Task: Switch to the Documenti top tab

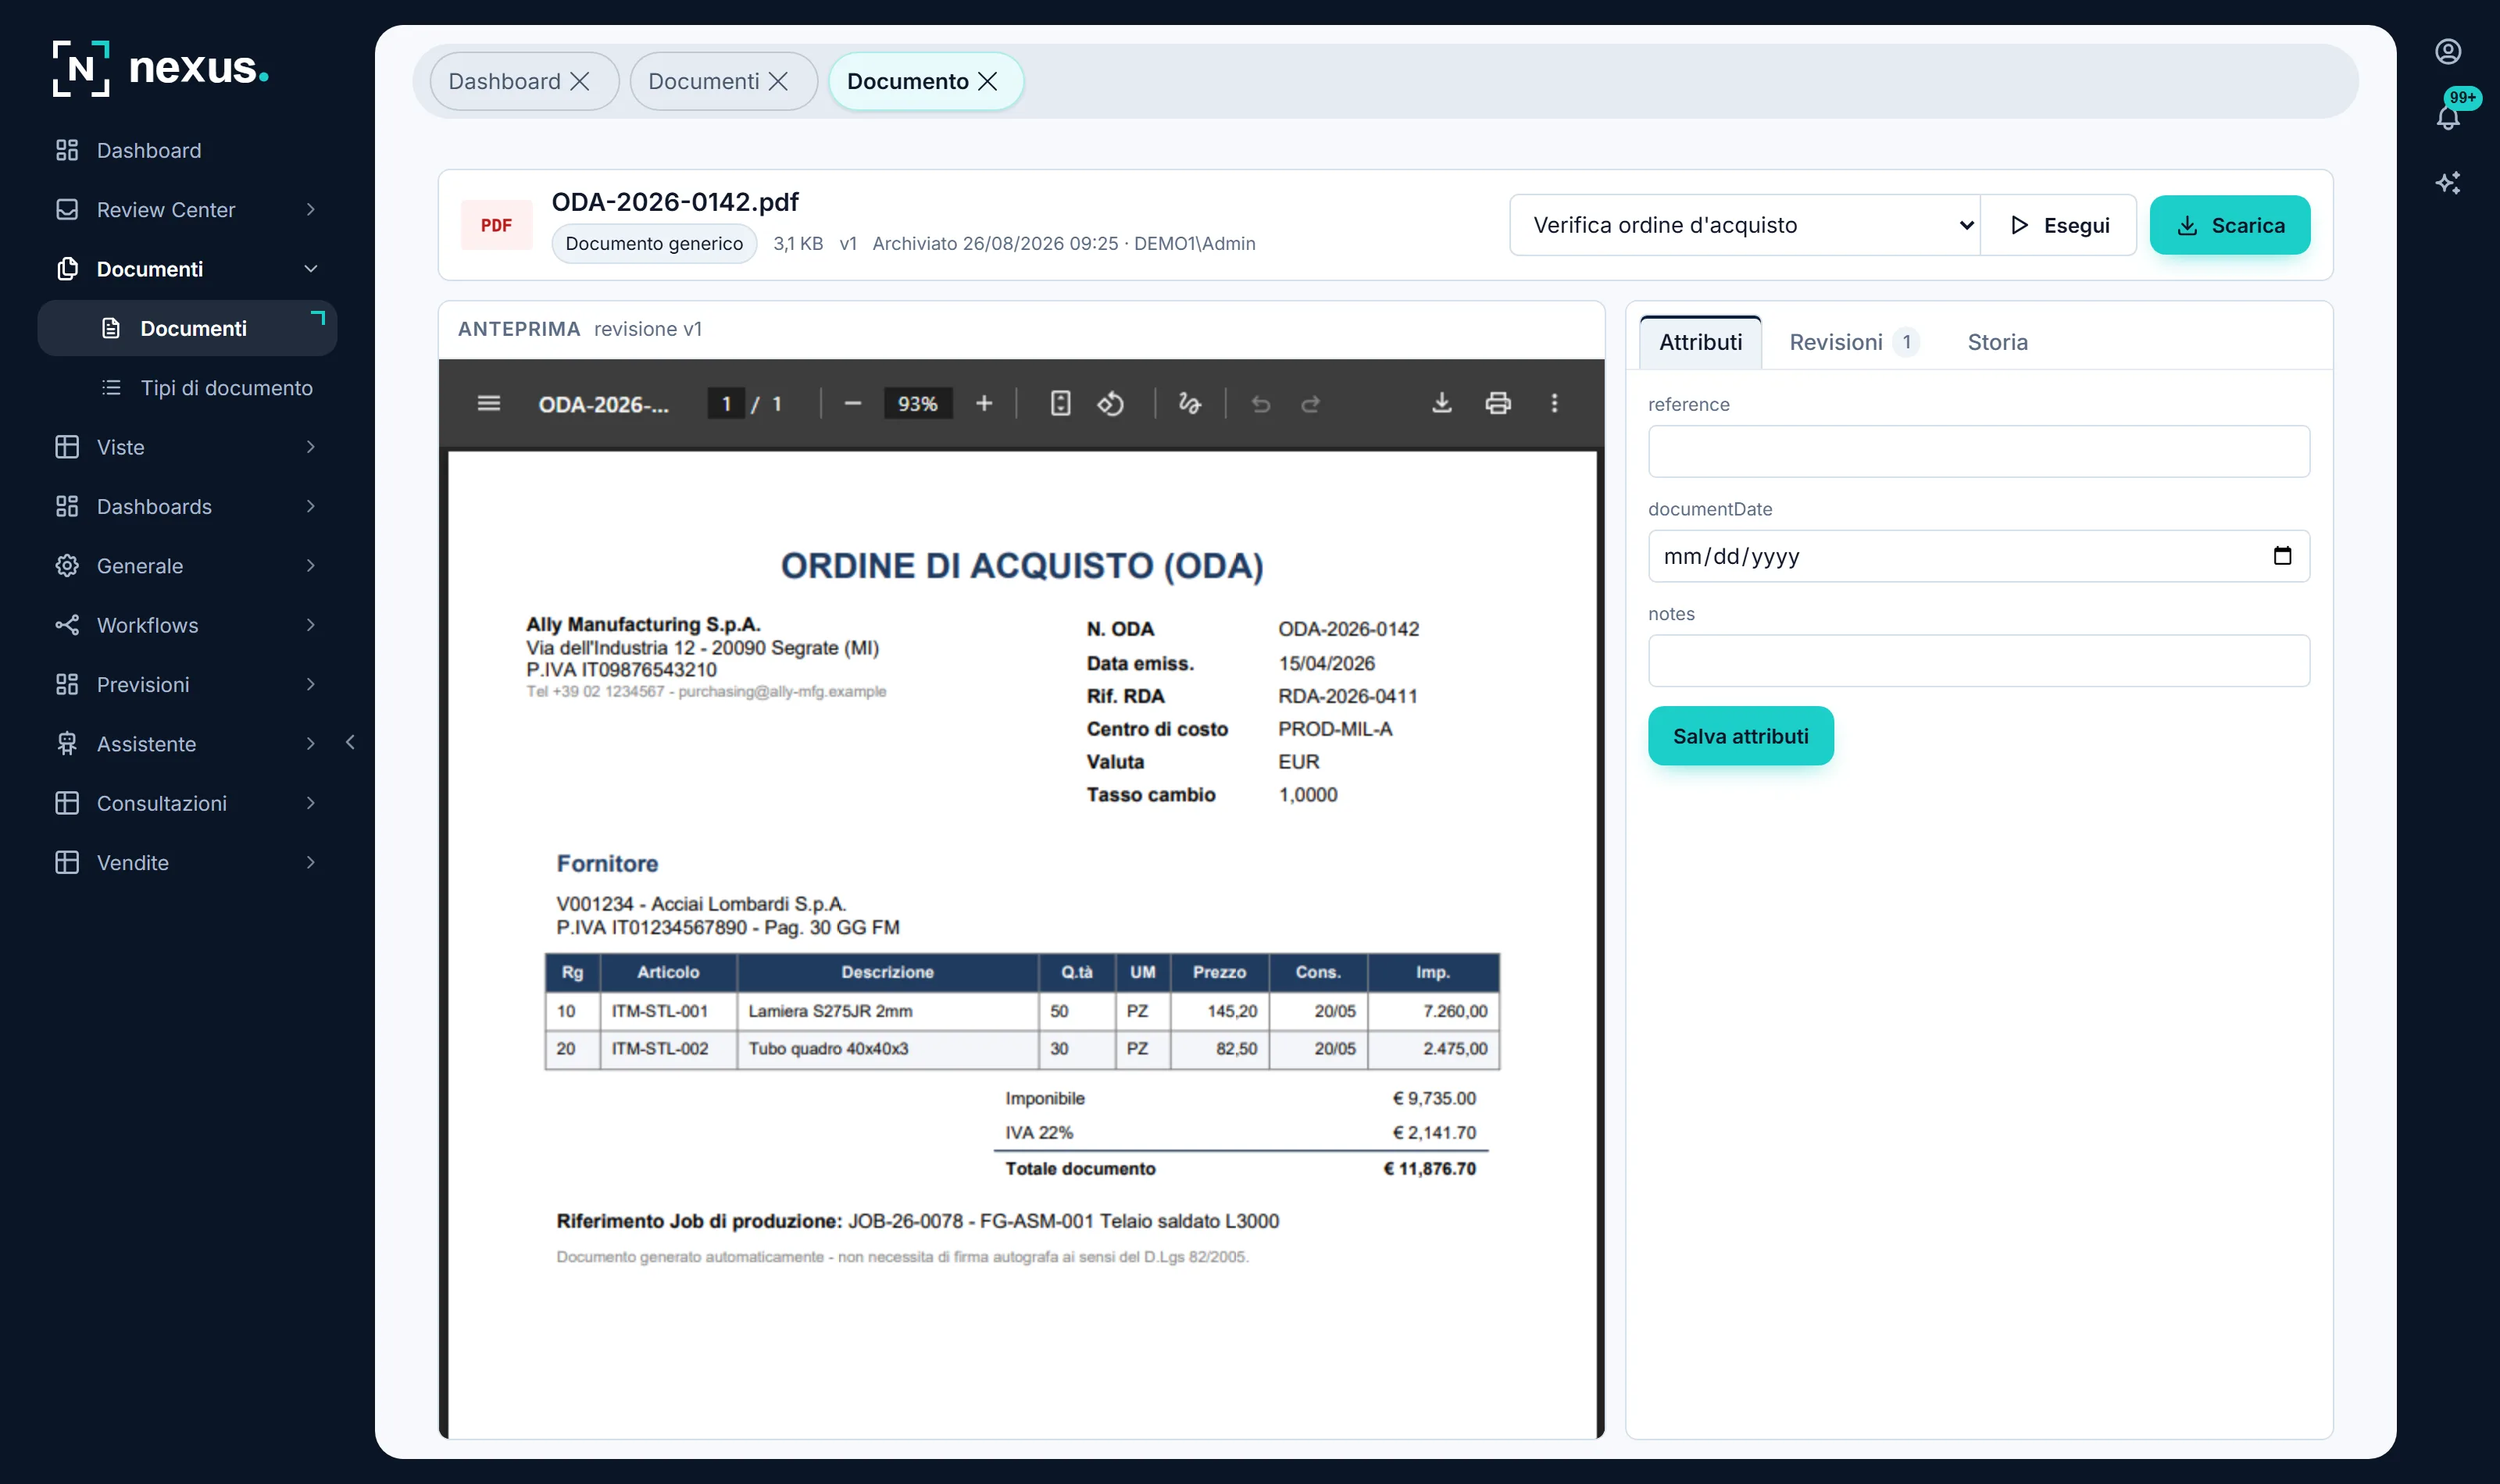Action: click(703, 81)
